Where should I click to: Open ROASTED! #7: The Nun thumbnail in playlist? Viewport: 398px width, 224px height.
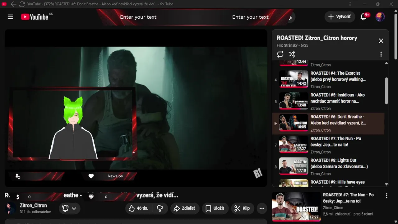tap(294, 144)
